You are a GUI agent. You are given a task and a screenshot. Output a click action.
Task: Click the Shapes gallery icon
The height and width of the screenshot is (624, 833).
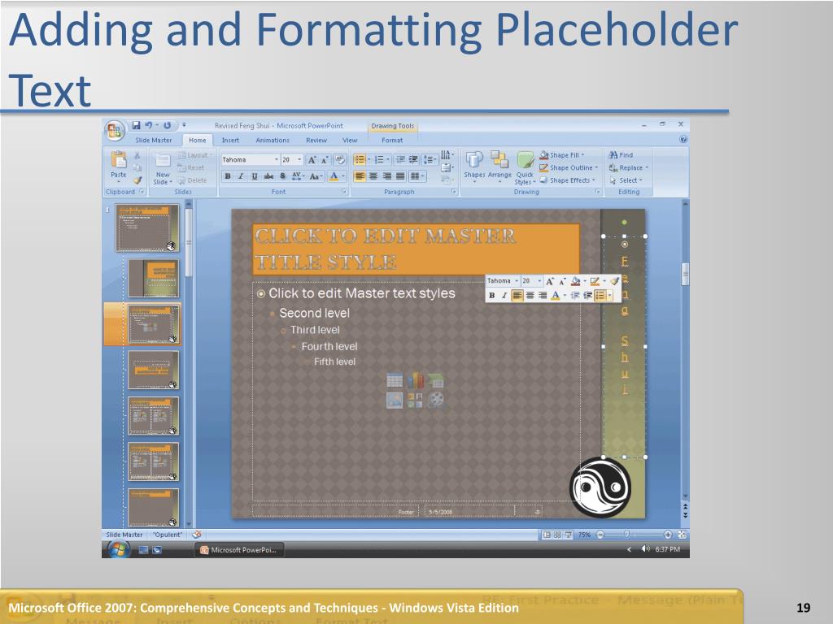point(474,159)
